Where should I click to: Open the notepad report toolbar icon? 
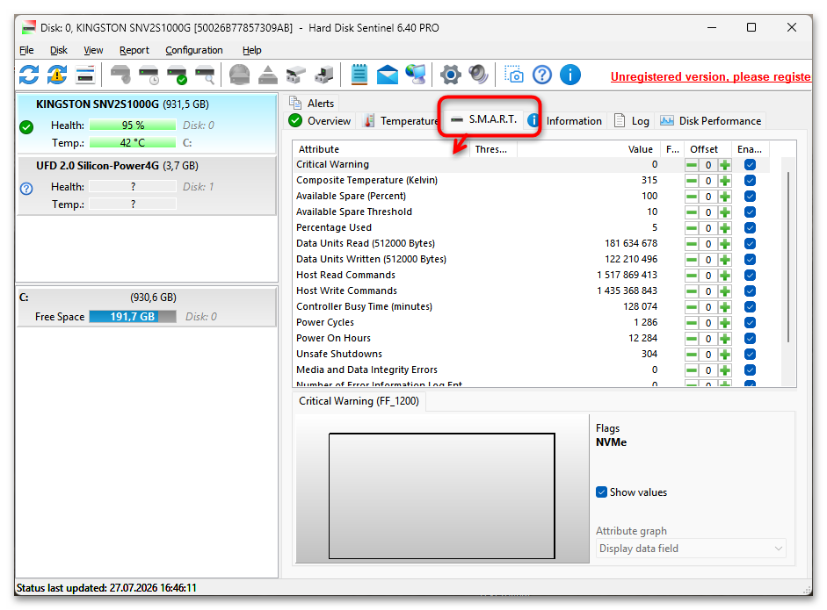(x=359, y=75)
